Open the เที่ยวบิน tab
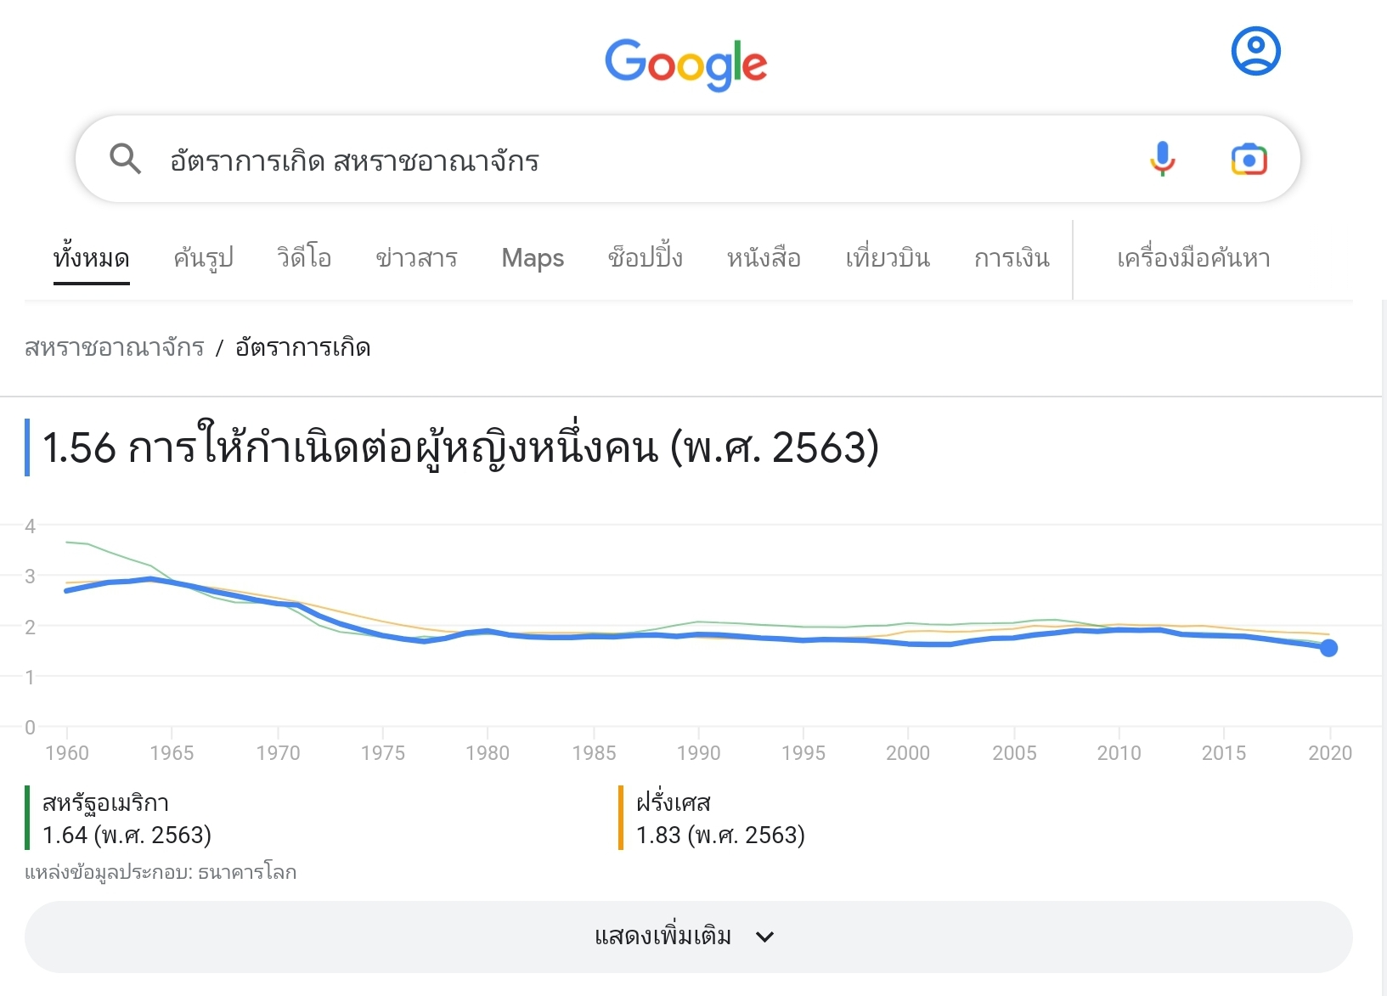Screen dimensions: 1387x996 tap(888, 257)
